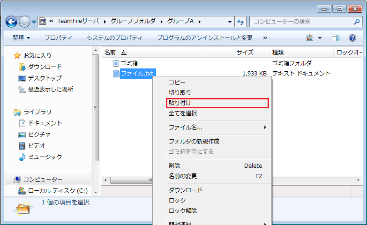Open the ゴミ箱 folder in file list
367x225 pixels.
129,63
